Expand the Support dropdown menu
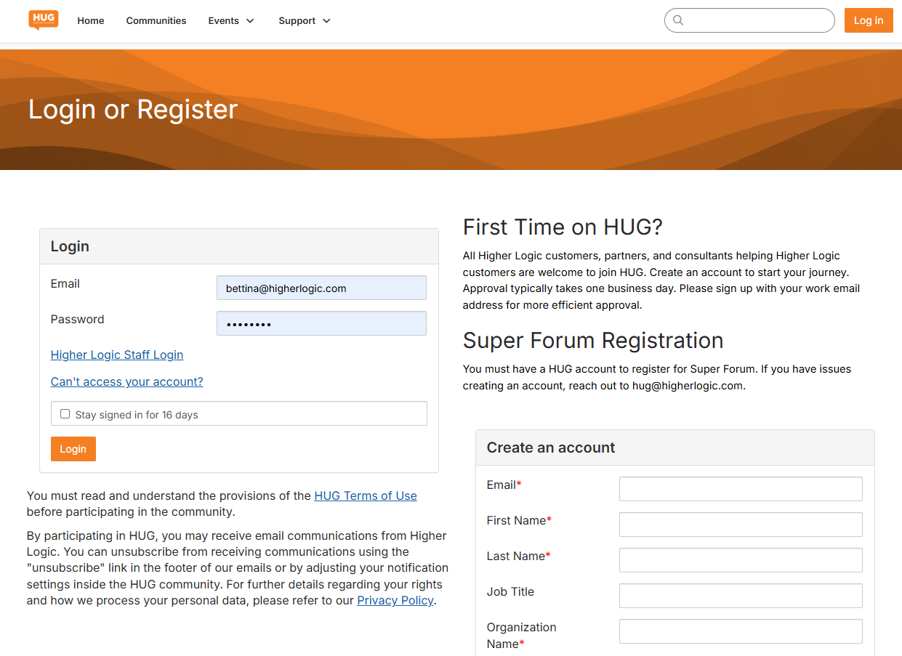 (305, 20)
